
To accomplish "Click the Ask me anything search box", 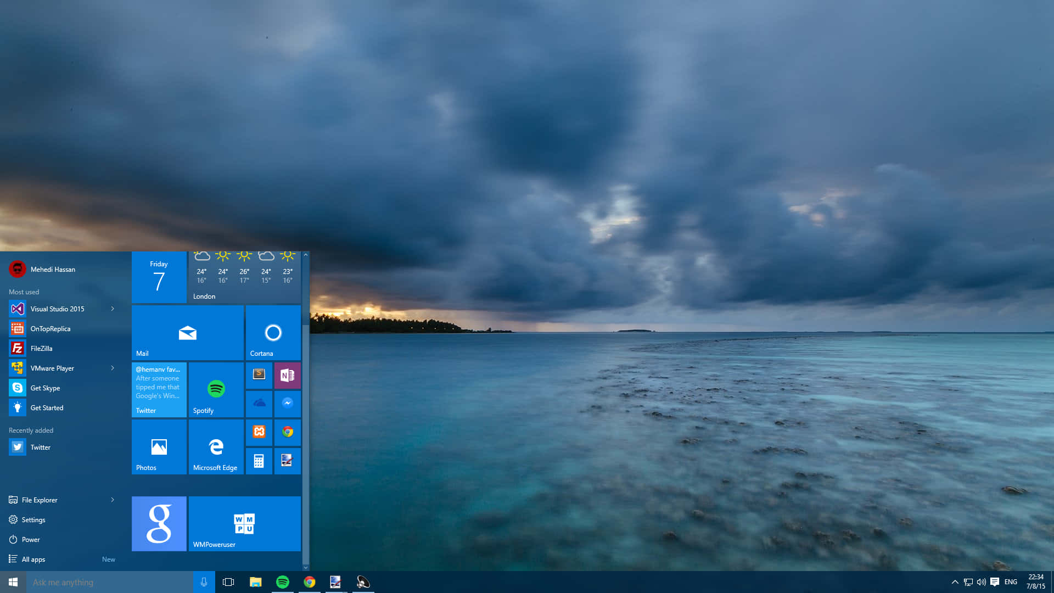I will pyautogui.click(x=110, y=582).
